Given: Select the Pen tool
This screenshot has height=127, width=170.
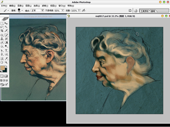Looking at the screenshot, I should point(2,54).
